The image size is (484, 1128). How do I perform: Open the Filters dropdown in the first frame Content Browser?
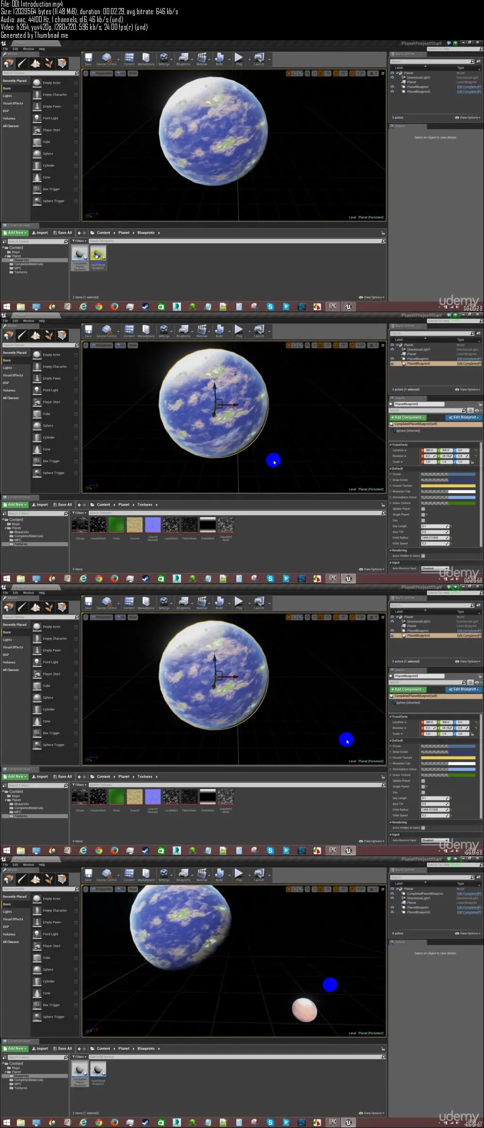[79, 241]
